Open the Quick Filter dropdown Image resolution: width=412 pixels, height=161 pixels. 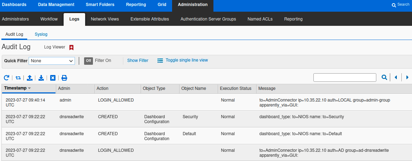coord(52,61)
